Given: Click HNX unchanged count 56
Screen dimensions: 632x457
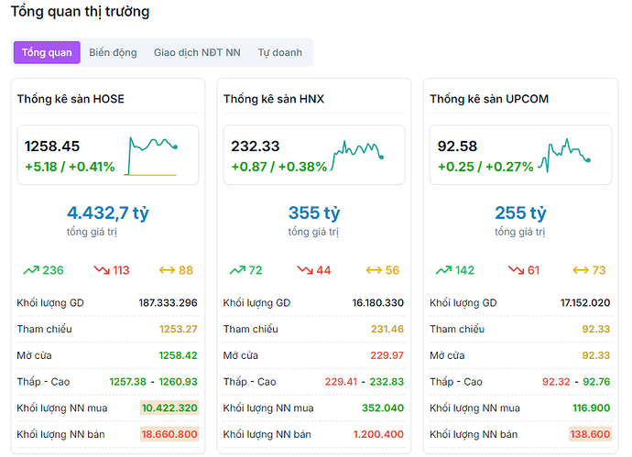Looking at the screenshot, I should pyautogui.click(x=392, y=270).
